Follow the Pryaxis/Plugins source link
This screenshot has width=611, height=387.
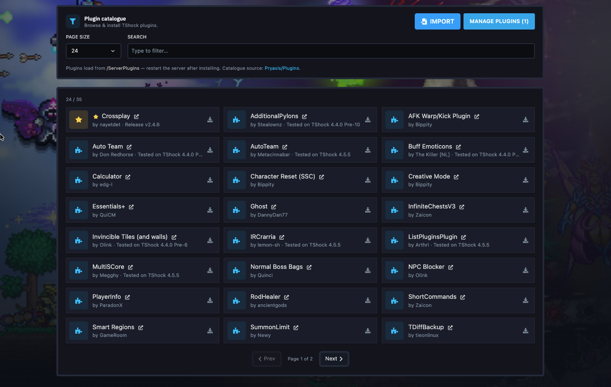click(x=282, y=68)
